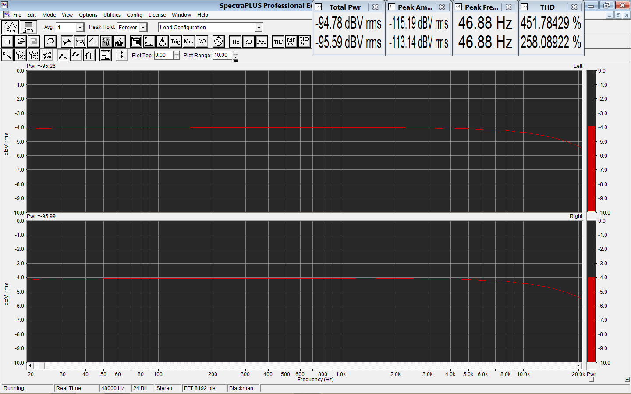Toggle the THD+N display button
The image size is (631, 394).
pos(291,42)
